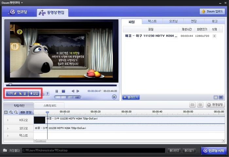This screenshot has width=229, height=157.
Task: Zoom out the timeline
Action: click(16, 112)
